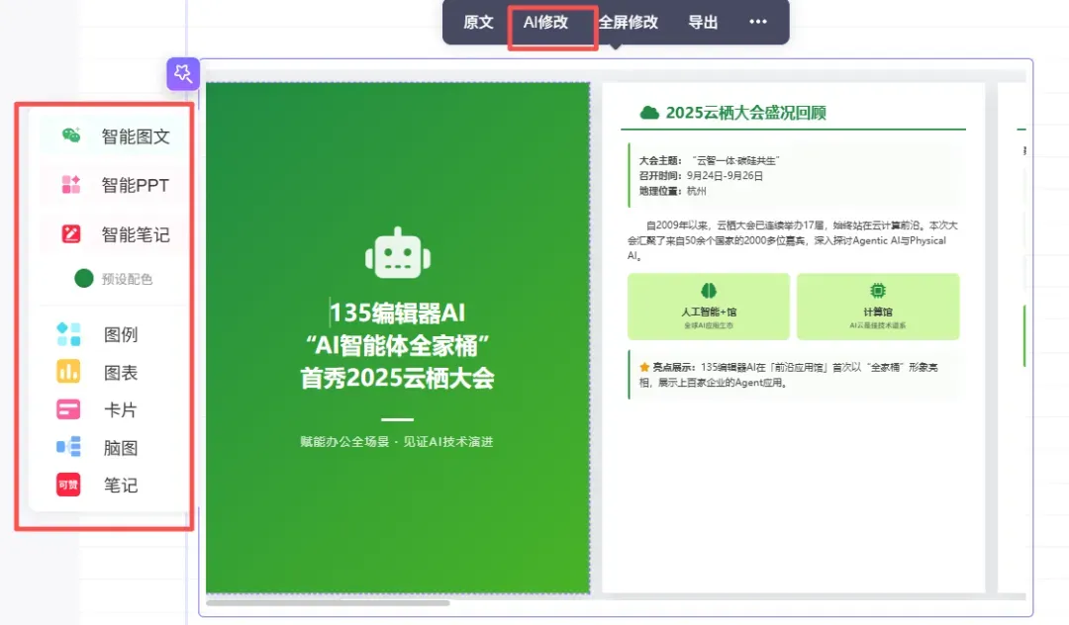Click the 智能笔记 red pencil icon
The width and height of the screenshot is (1069, 625).
pyautogui.click(x=71, y=234)
